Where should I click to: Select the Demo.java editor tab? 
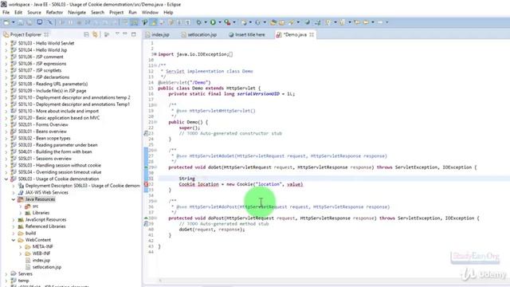pyautogui.click(x=296, y=34)
